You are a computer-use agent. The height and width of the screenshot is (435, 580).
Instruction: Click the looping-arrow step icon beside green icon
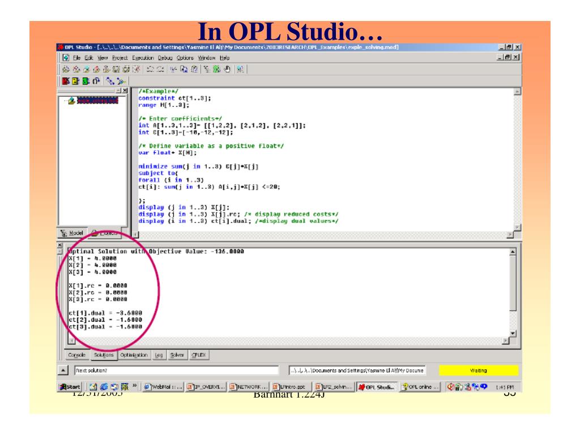[96, 81]
